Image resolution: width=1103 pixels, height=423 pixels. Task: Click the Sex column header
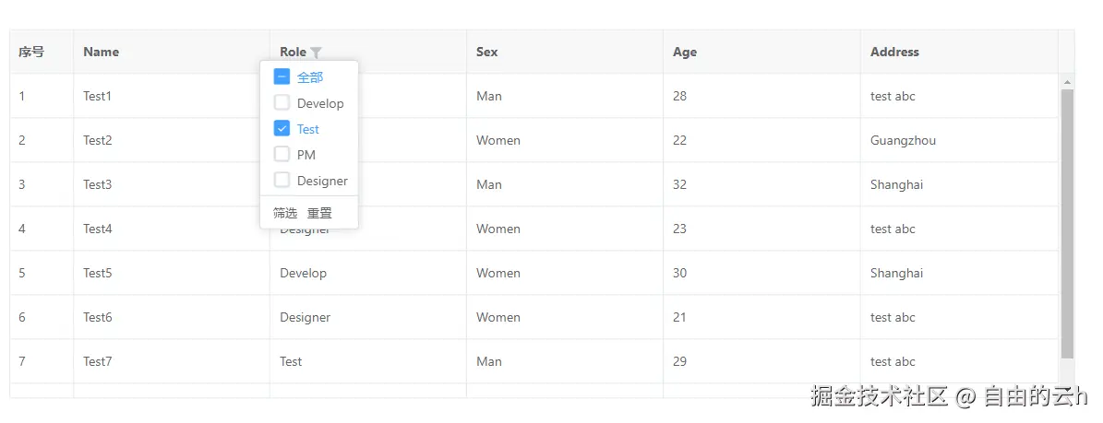(487, 53)
